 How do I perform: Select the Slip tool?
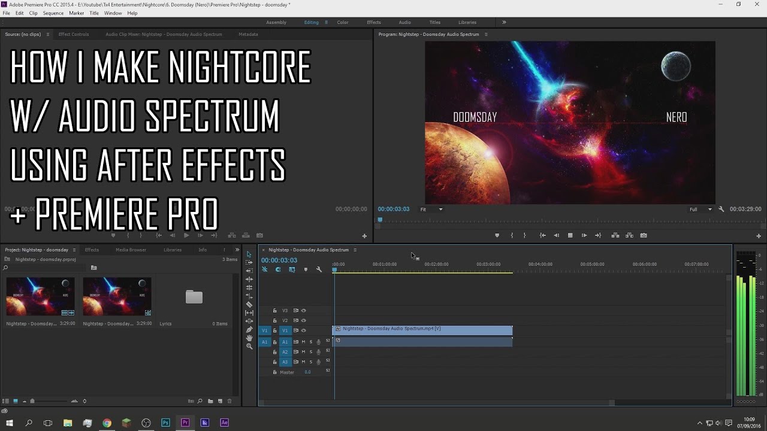point(249,312)
